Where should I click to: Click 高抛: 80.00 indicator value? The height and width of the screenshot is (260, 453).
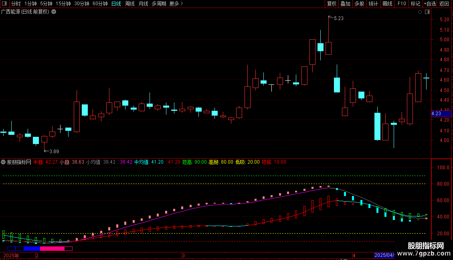[x=221, y=162]
